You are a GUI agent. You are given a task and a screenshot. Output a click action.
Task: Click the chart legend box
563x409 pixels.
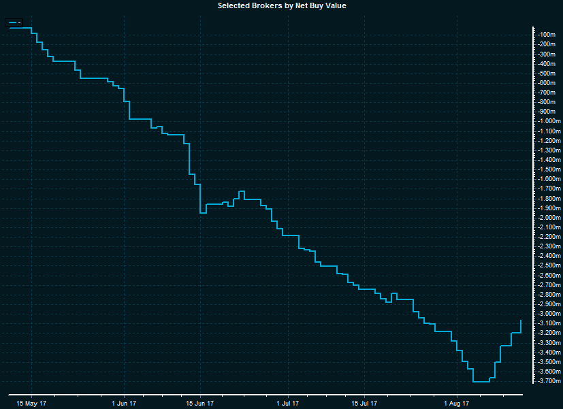tap(14, 23)
